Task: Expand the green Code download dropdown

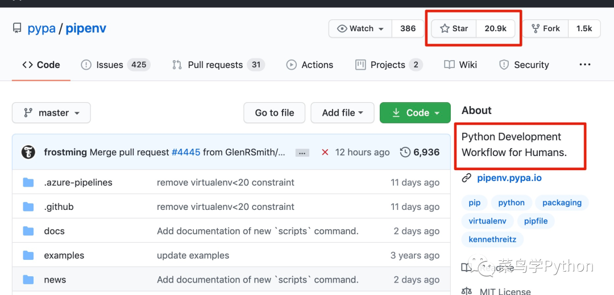Action: tap(415, 113)
